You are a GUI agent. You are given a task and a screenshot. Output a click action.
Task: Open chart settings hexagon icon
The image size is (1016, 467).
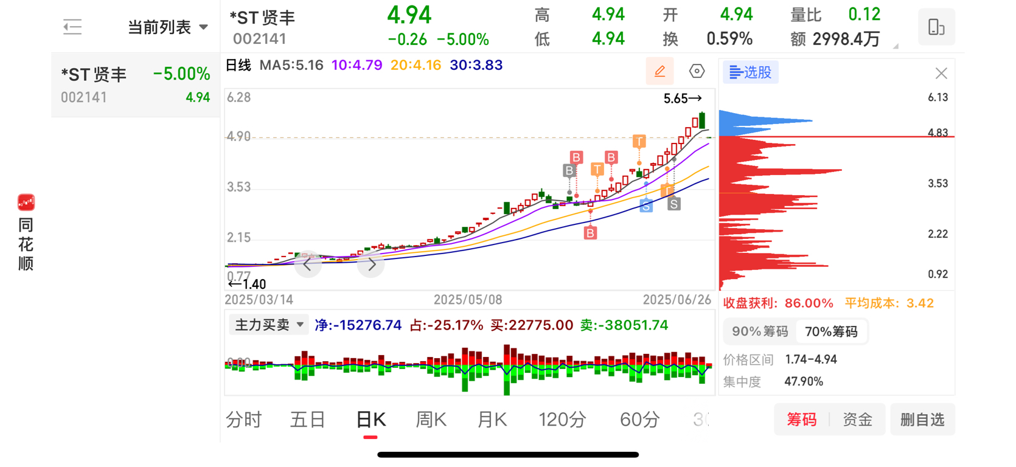tap(697, 72)
